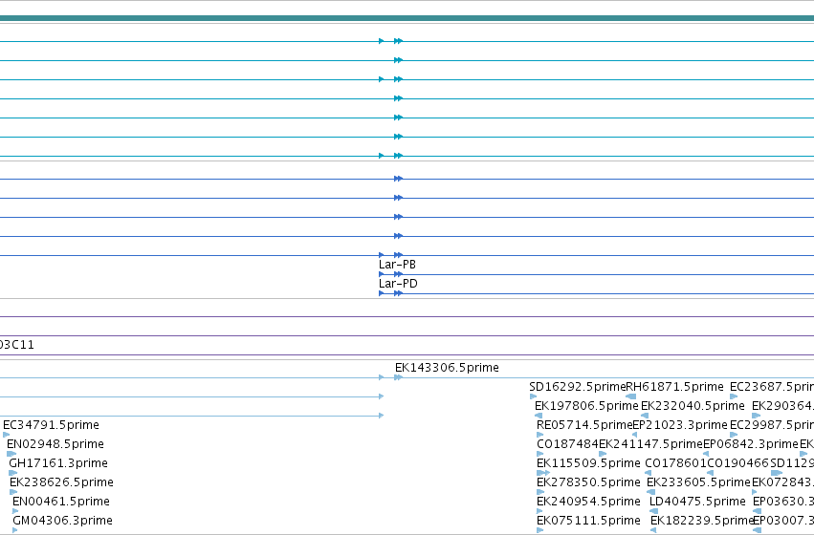Click the EN00461.5prime label
Viewport: 814px width, 535px height.
pos(60,502)
